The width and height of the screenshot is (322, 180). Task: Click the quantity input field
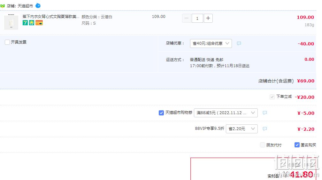click(197, 18)
